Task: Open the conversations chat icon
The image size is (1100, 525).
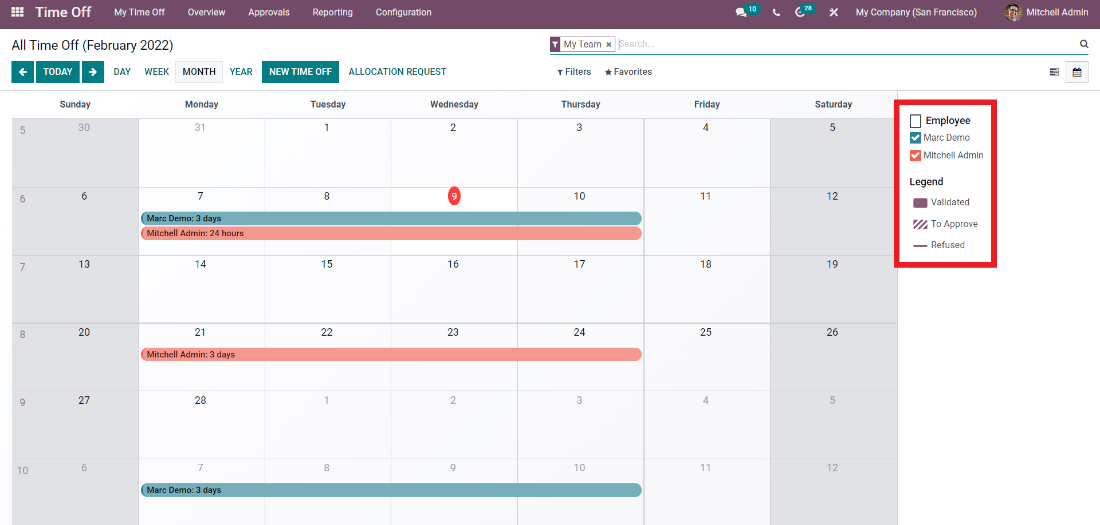Action: coord(741,12)
